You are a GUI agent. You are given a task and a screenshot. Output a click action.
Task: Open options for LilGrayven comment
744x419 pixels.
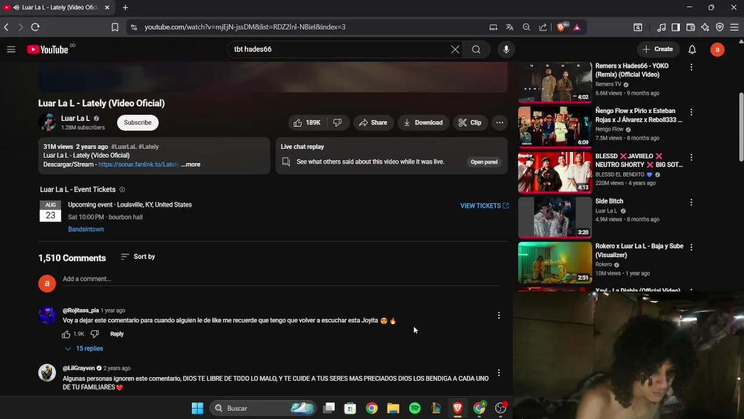coord(499,373)
